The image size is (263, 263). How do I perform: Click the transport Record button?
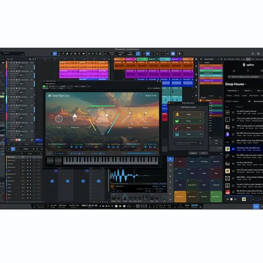[x=124, y=206]
